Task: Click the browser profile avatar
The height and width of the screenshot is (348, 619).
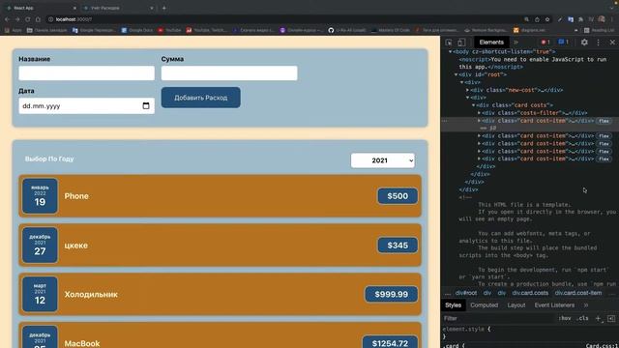Action: pyautogui.click(x=602, y=19)
